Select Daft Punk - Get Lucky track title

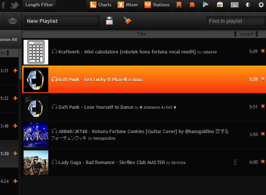tap(92, 79)
